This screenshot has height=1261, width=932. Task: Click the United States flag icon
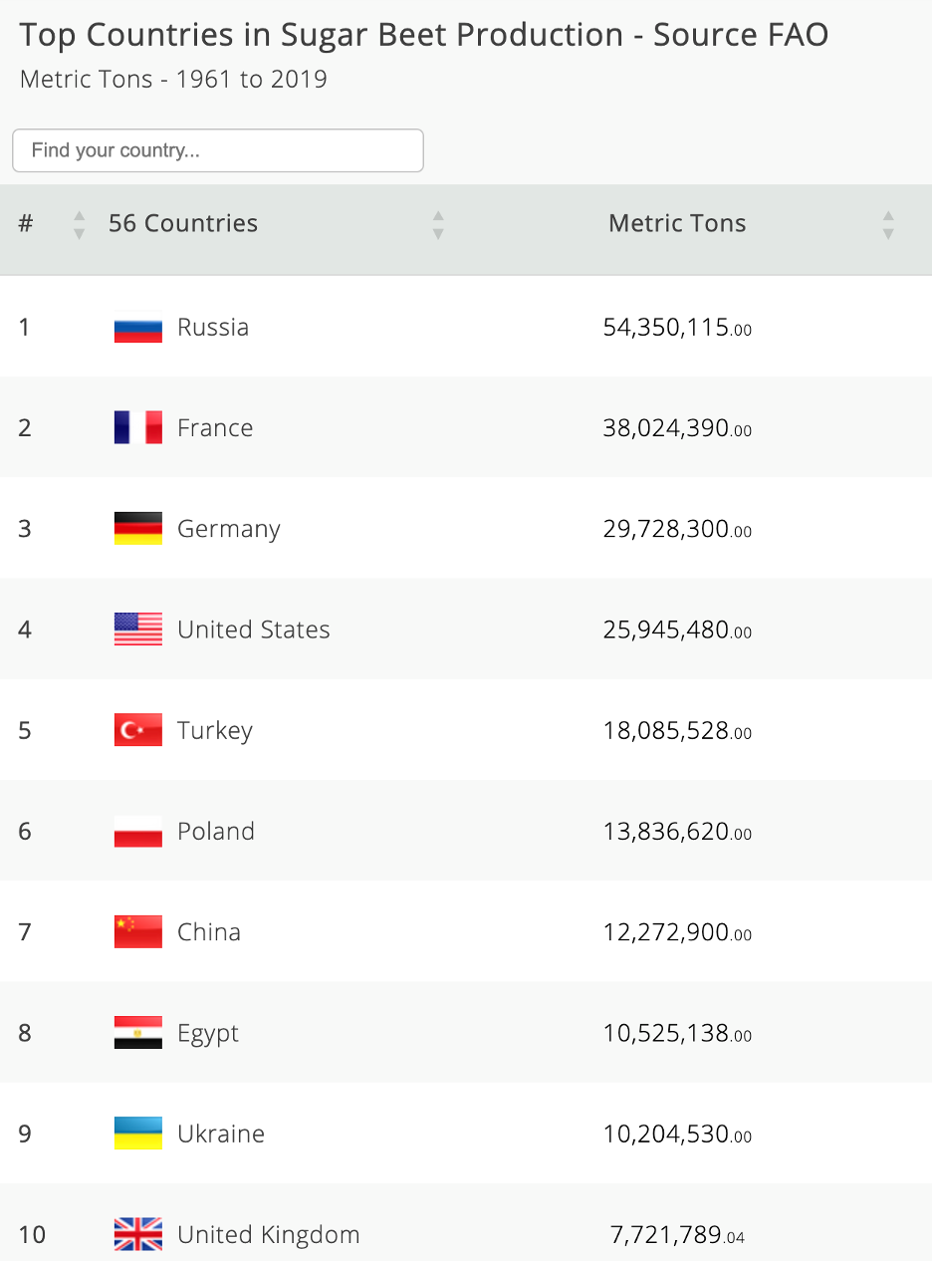[138, 630]
